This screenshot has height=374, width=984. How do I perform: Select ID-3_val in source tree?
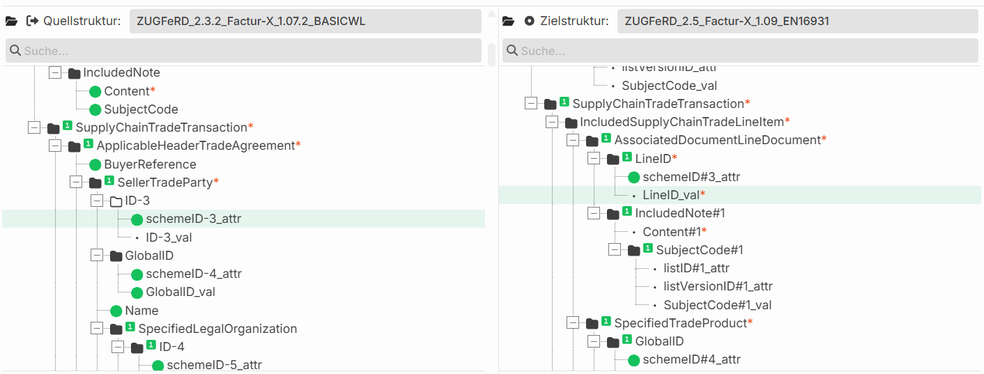169,237
